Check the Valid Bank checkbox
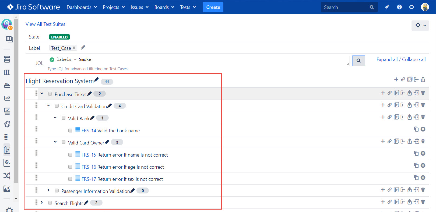 point(64,118)
